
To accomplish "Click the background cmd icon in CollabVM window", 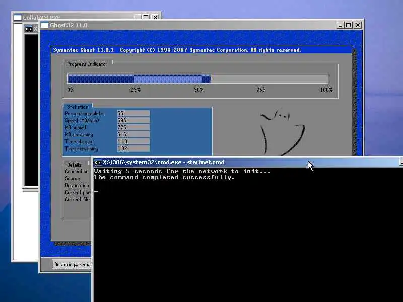I will tap(29, 29).
